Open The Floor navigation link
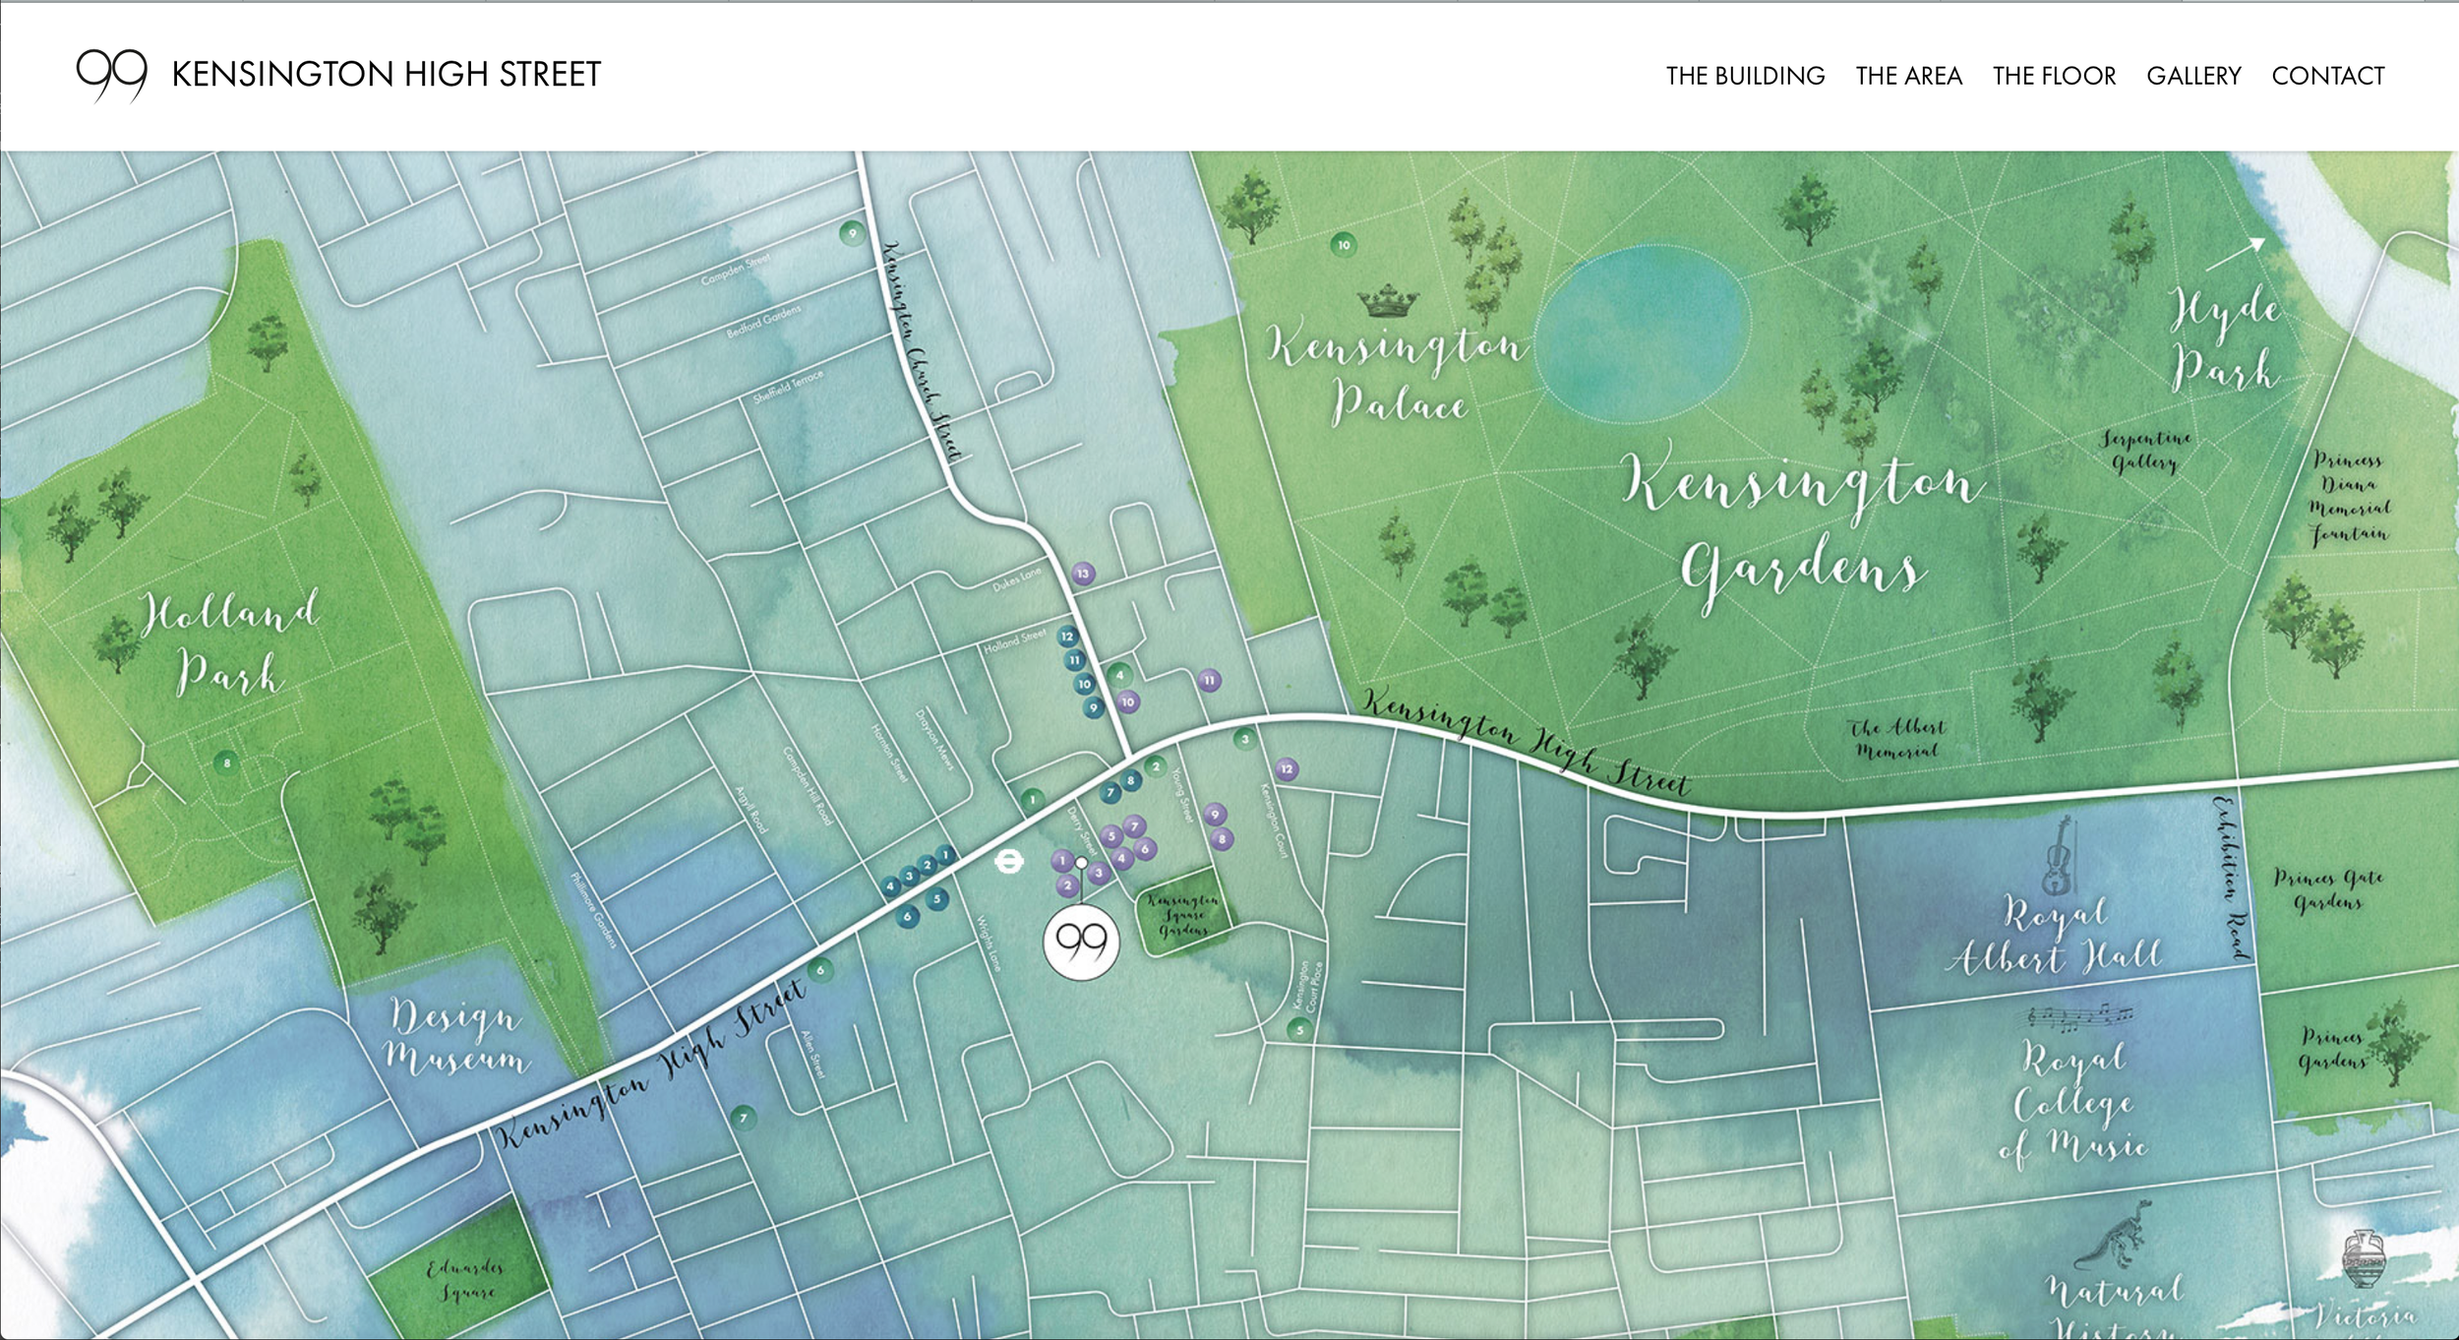Viewport: 2459px width, 1340px height. [2054, 76]
